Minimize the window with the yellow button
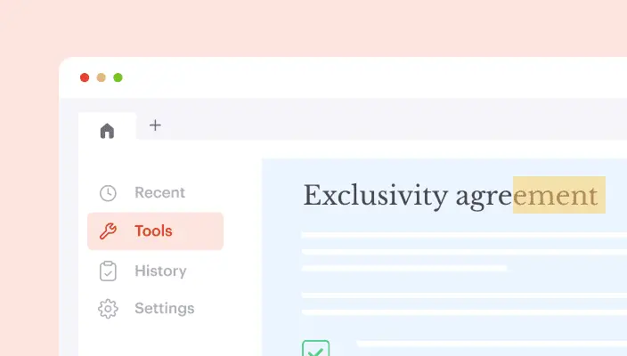627x356 pixels. click(x=102, y=77)
